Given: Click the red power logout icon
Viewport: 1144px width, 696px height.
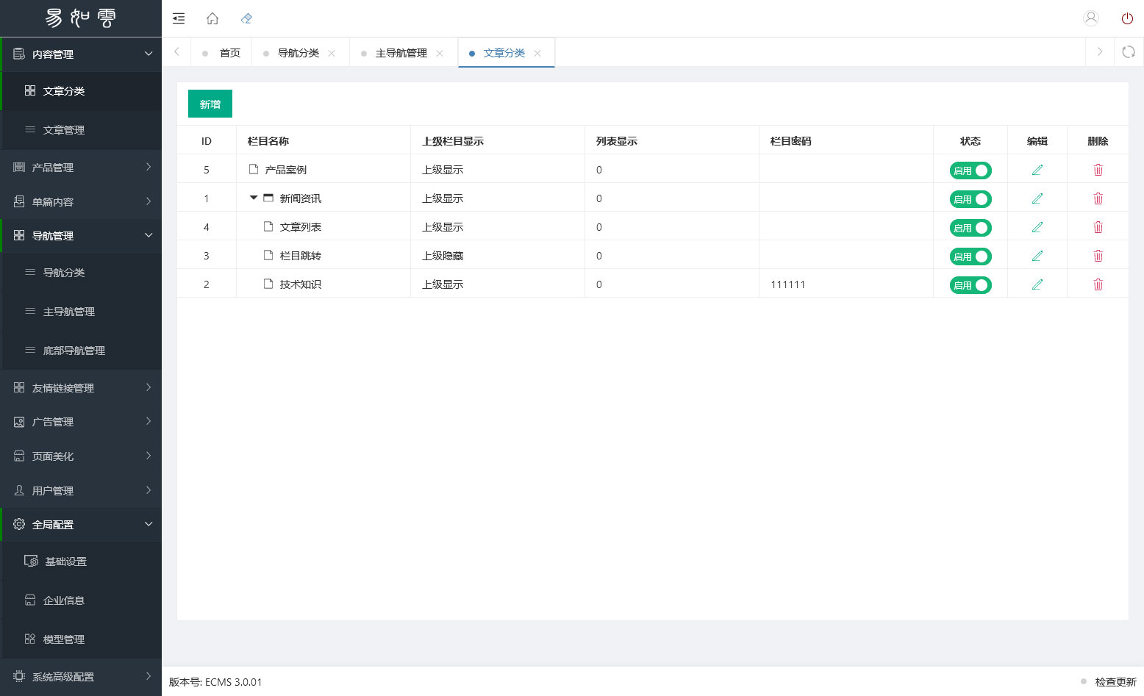Looking at the screenshot, I should coord(1127,18).
